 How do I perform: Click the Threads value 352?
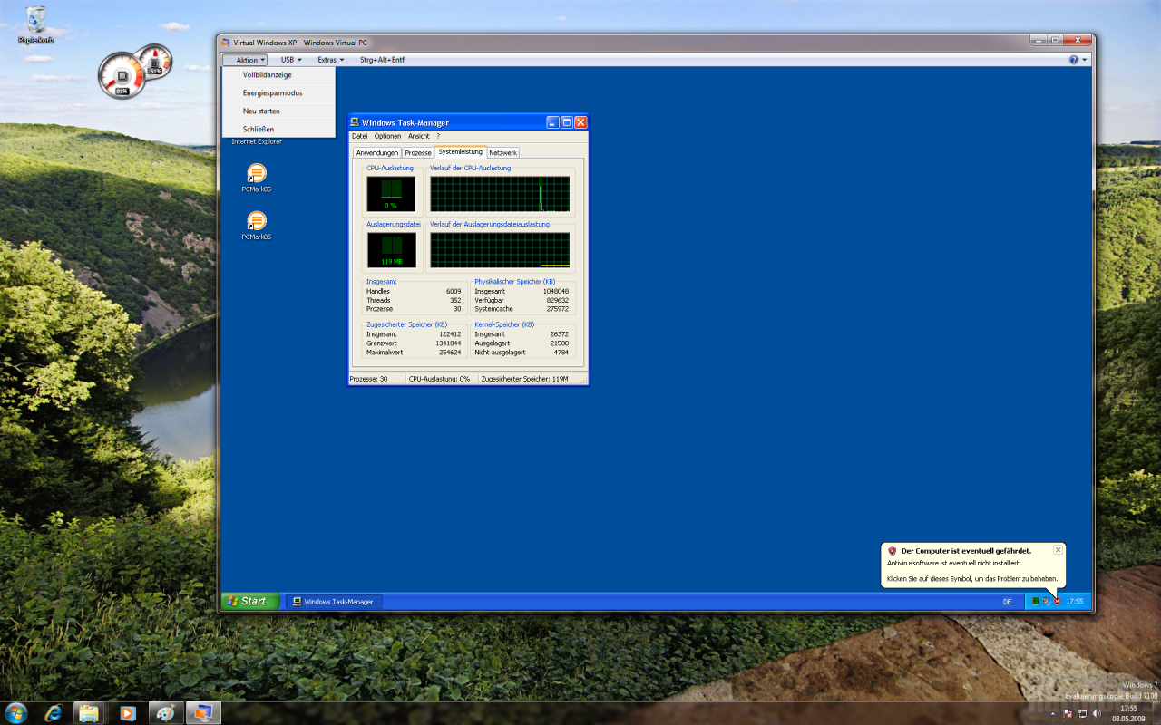pos(455,300)
